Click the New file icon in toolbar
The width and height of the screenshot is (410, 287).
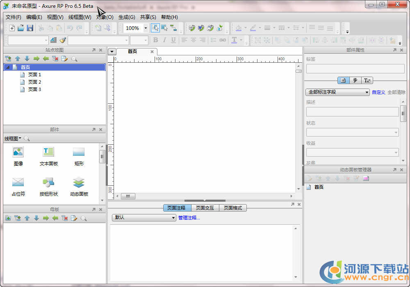[12, 28]
